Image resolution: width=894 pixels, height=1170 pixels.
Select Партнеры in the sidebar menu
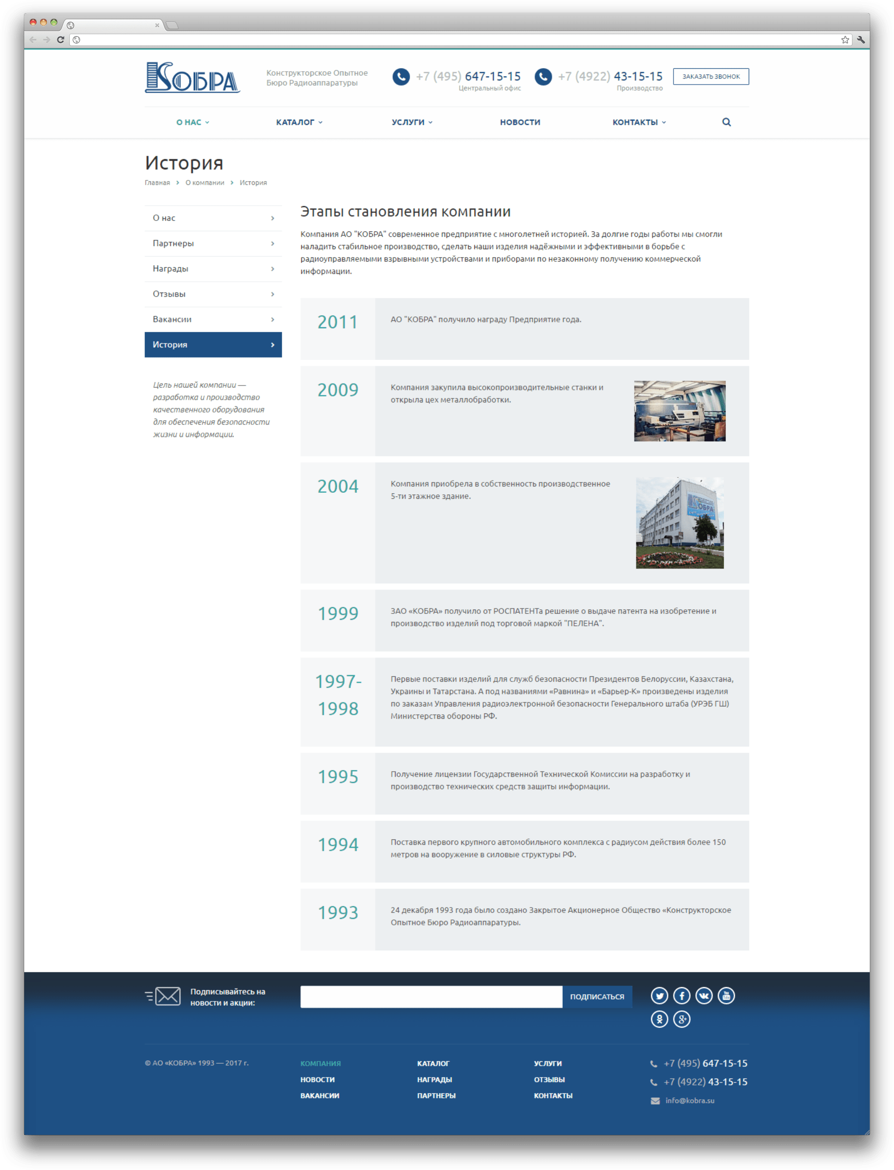[214, 244]
